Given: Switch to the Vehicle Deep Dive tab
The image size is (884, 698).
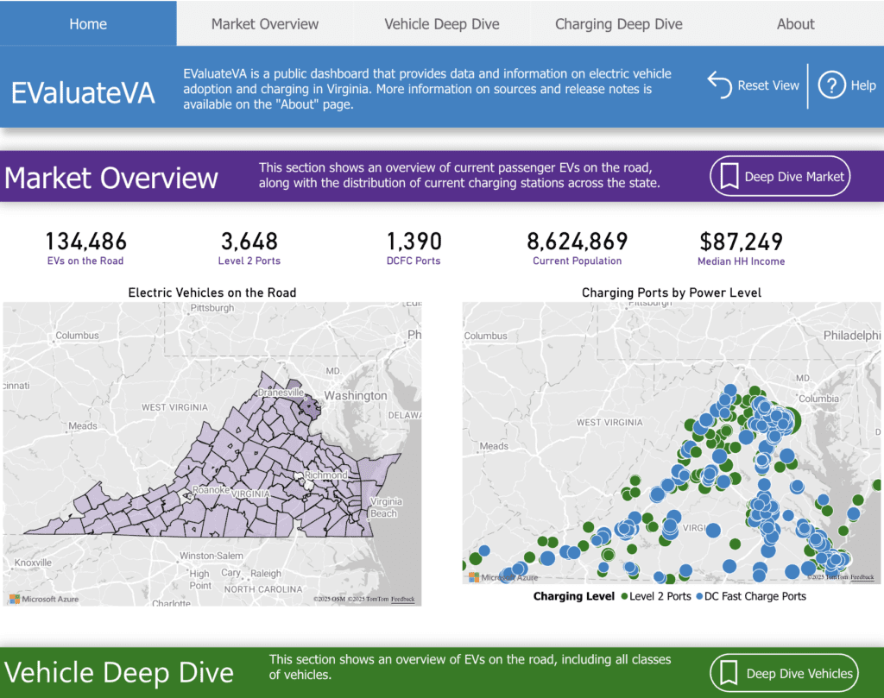Looking at the screenshot, I should [442, 23].
